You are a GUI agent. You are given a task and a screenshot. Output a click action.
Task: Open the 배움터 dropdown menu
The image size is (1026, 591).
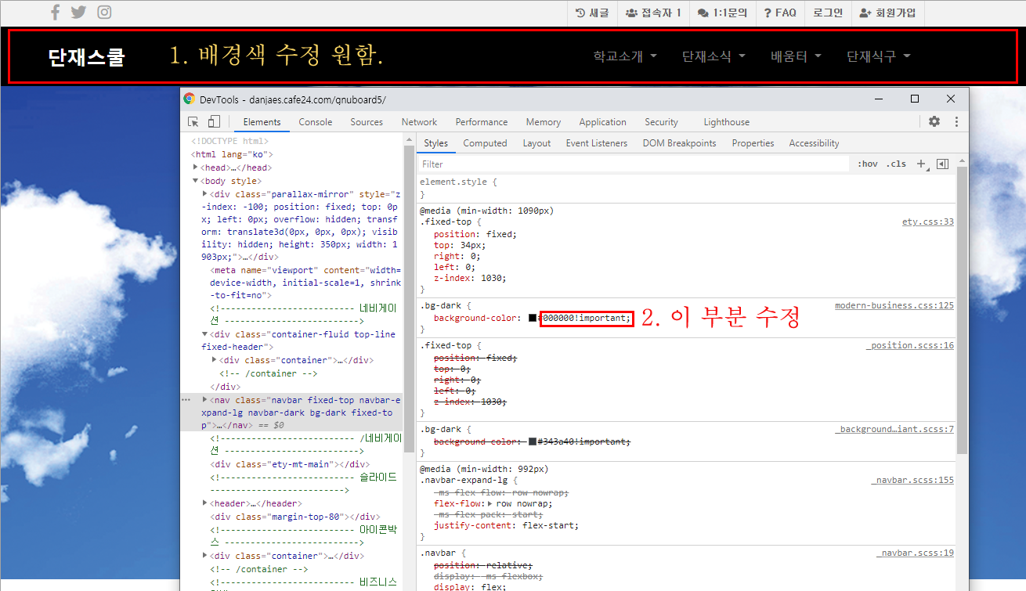pos(796,56)
